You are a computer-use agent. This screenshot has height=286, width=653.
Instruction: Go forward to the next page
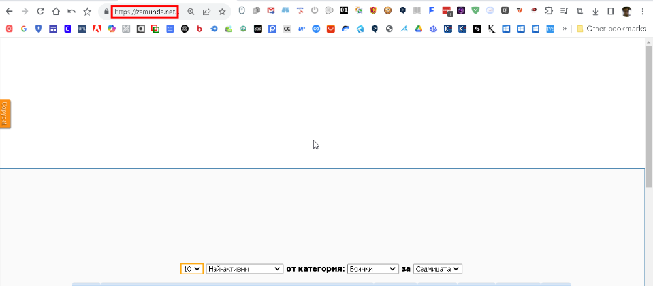[25, 12]
